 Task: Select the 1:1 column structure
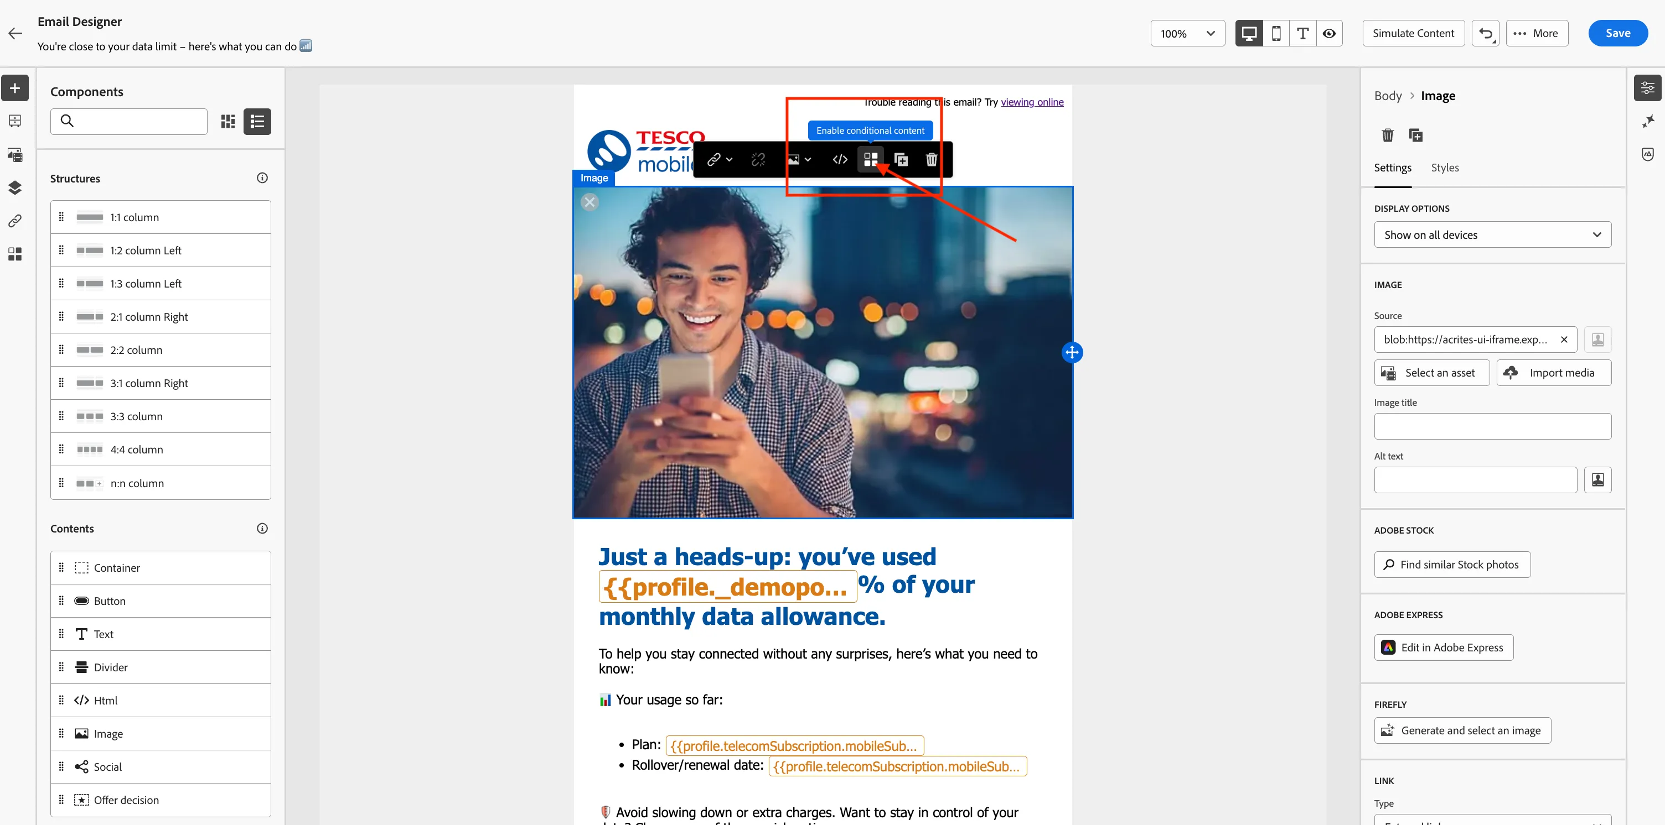(x=161, y=217)
